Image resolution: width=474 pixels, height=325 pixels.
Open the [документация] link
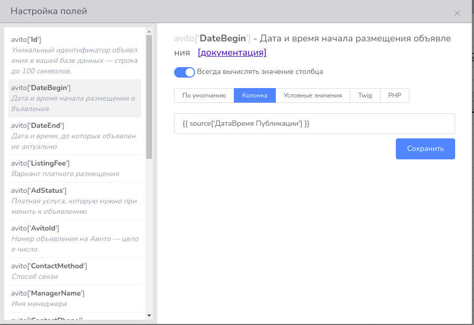(x=232, y=52)
